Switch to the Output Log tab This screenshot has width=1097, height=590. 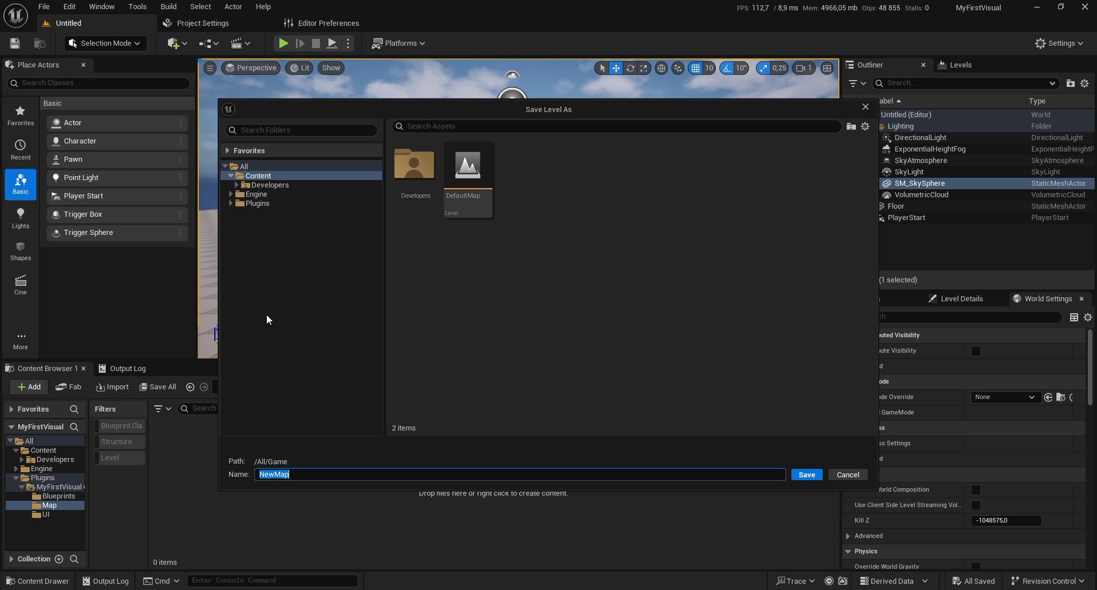tap(122, 369)
